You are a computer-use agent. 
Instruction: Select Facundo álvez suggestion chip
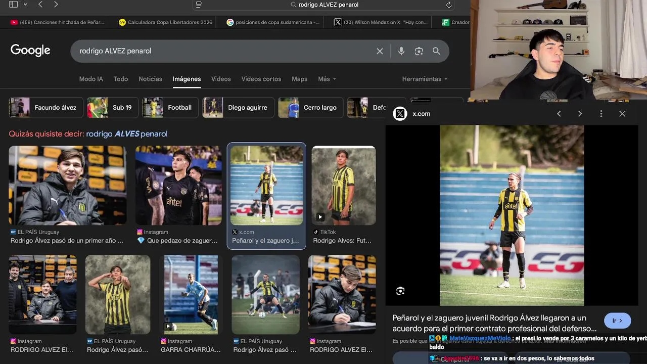tap(45, 108)
